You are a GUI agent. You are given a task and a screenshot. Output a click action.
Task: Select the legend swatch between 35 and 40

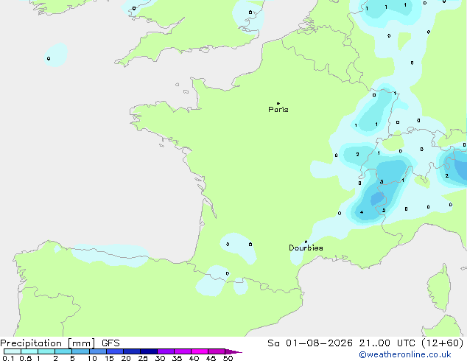(182, 351)
